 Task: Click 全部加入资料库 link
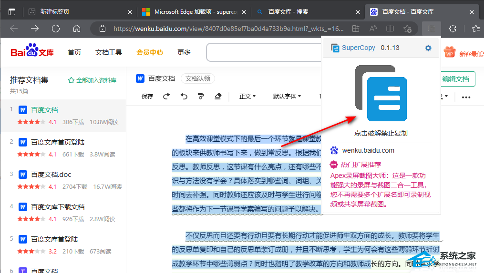[93, 80]
